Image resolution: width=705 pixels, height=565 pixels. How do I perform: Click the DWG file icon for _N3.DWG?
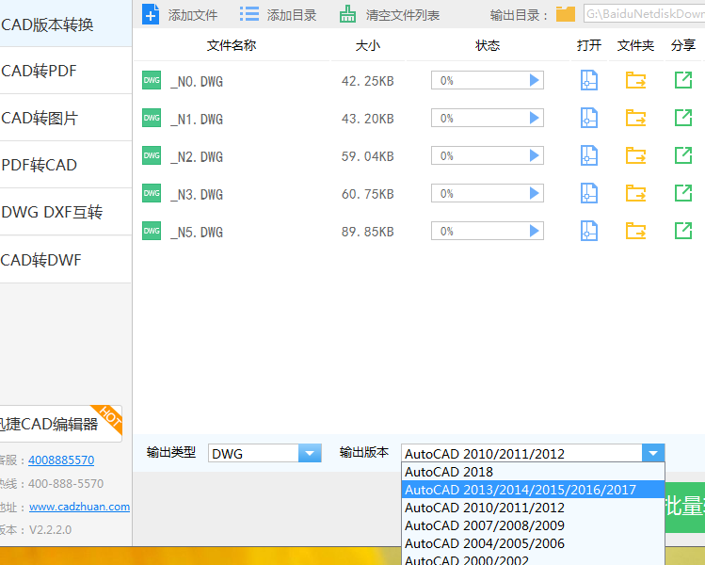pos(152,193)
